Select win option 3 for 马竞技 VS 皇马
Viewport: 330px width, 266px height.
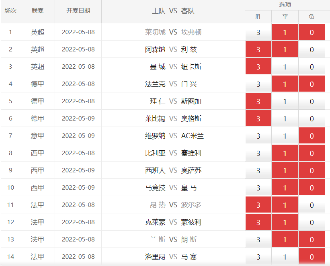point(258,187)
